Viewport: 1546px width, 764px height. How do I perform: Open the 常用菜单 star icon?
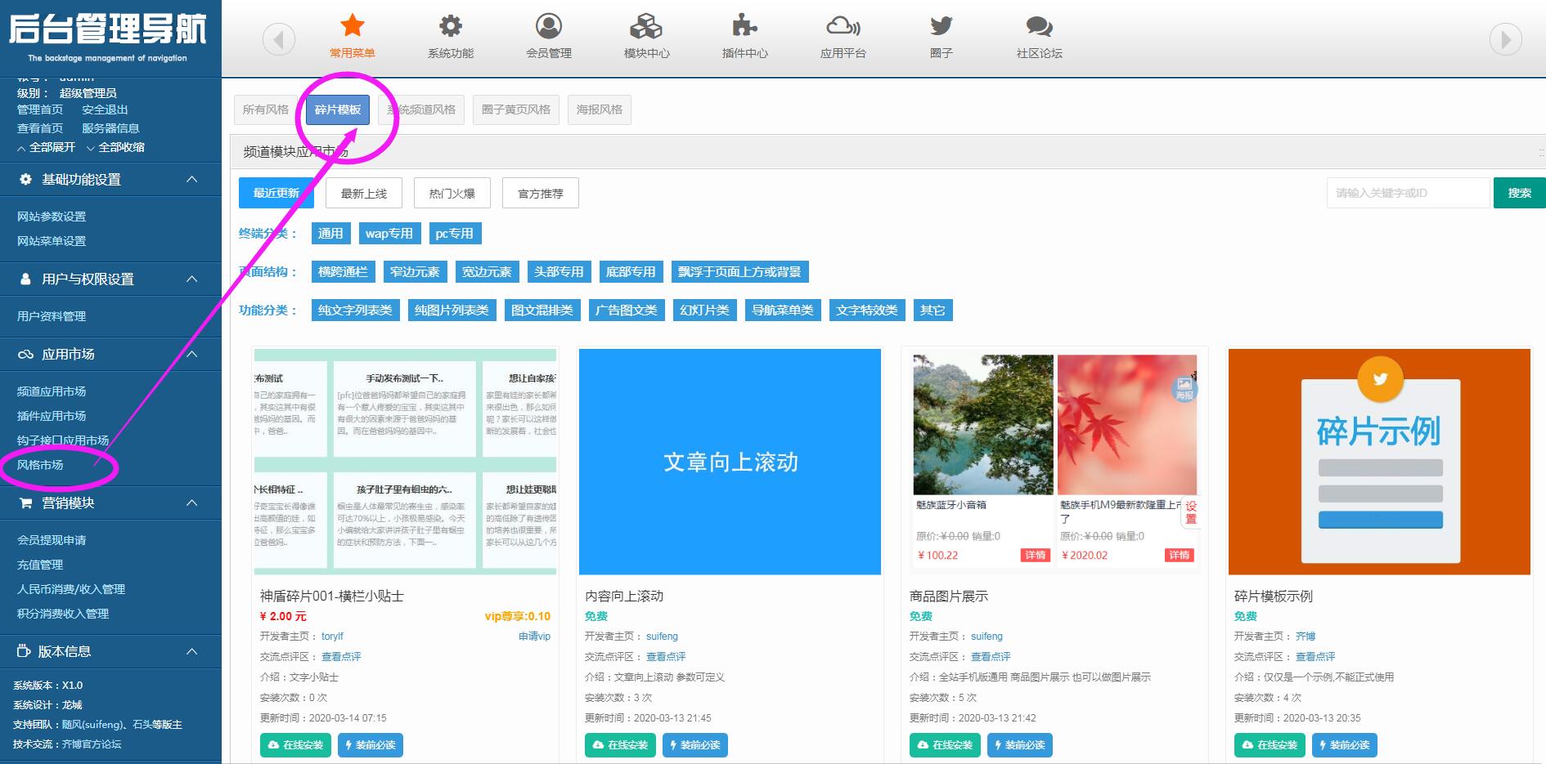pos(352,26)
